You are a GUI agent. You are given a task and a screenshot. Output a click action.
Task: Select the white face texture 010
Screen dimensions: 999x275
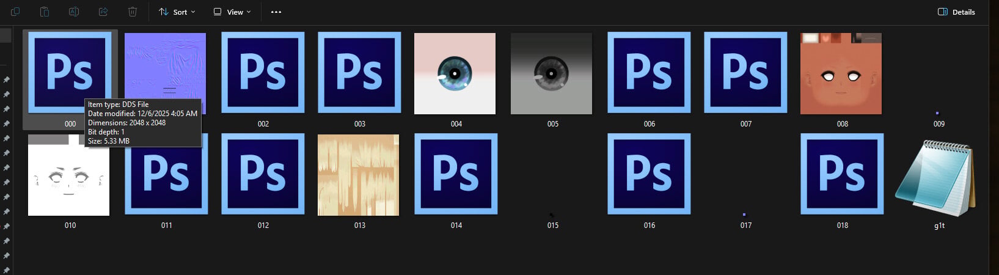tap(68, 175)
